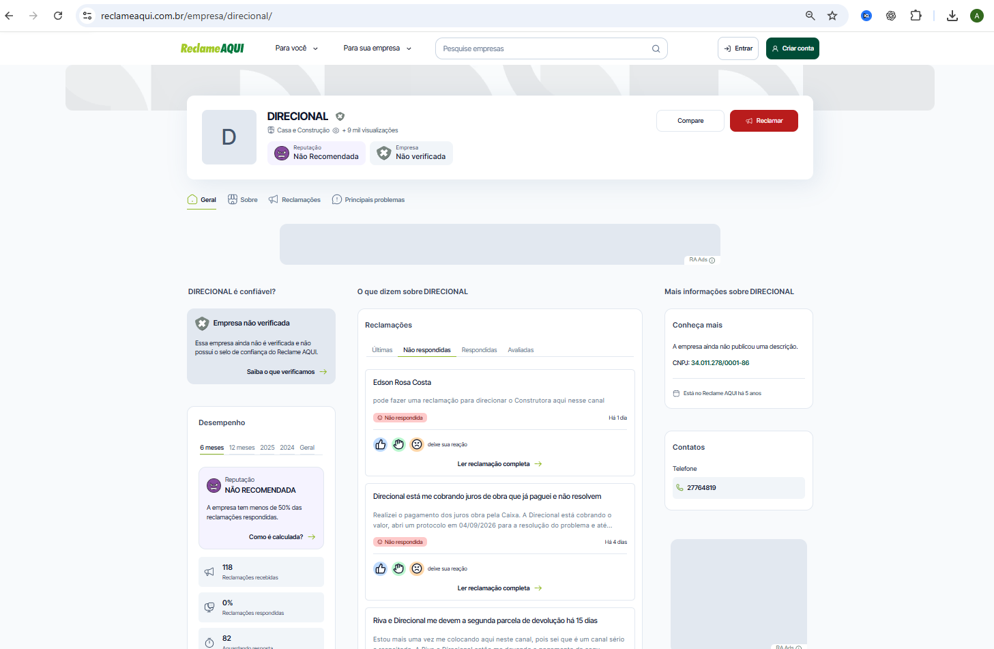The height and width of the screenshot is (649, 994).
Task: Click the phone number 27764819
Action: [701, 488]
